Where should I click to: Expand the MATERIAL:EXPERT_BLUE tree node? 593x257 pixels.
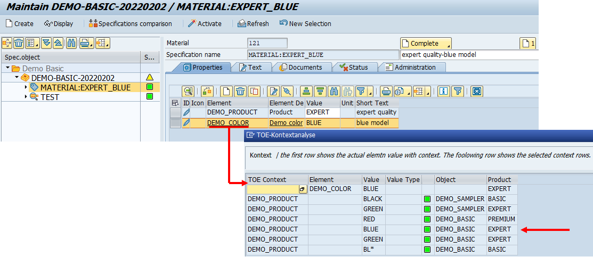pos(26,87)
